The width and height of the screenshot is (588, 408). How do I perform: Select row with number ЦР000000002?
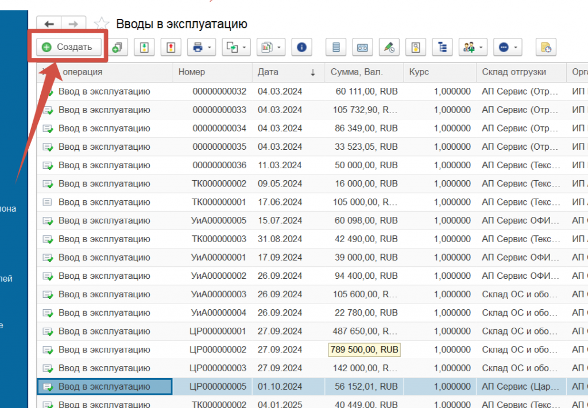[218, 349]
